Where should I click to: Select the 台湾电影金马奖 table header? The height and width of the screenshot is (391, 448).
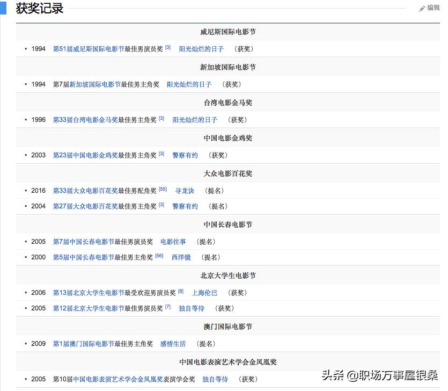pos(227,103)
